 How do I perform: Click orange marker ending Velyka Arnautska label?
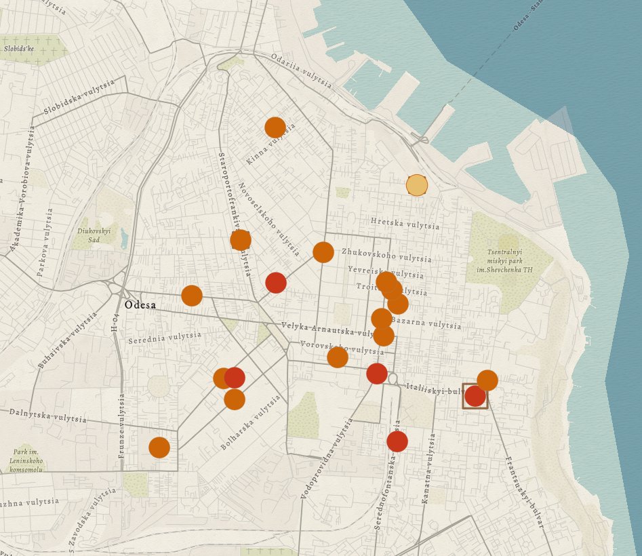click(384, 336)
